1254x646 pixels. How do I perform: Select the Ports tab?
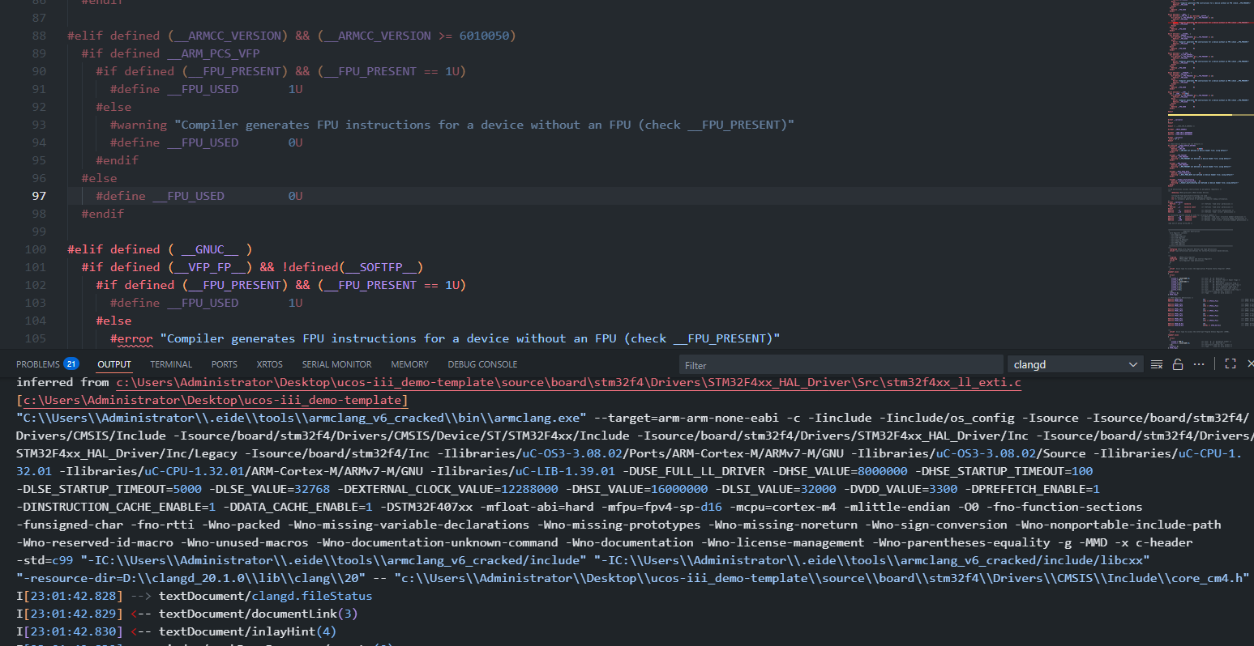pyautogui.click(x=225, y=364)
